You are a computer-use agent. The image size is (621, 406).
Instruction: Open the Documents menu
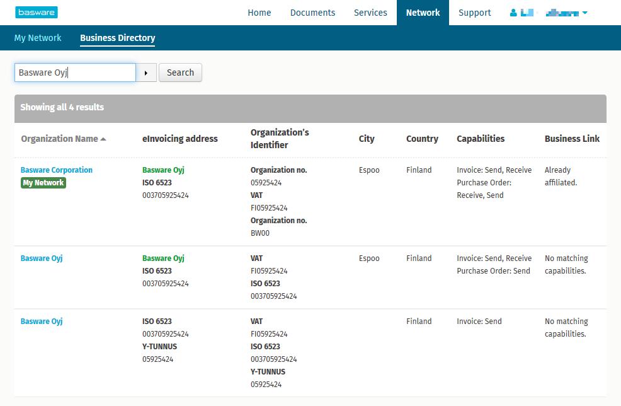pos(312,13)
